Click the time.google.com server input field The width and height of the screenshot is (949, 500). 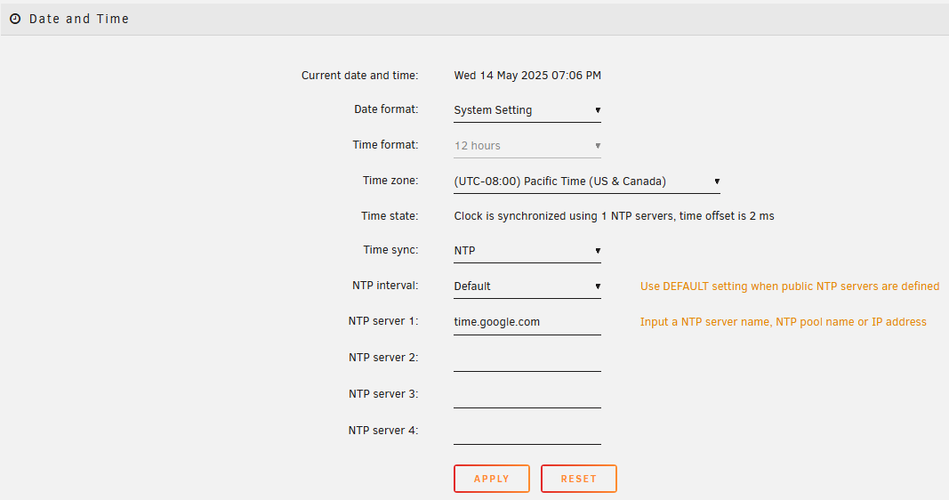pos(527,322)
